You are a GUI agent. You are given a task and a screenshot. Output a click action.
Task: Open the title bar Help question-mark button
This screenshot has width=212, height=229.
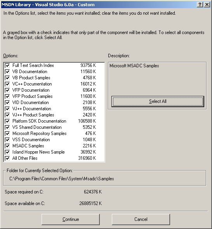200,5
